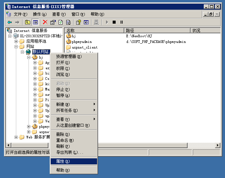Collapse the hj tree node
Image resolution: width=225 pixels, height=178 pixels.
(29, 57)
